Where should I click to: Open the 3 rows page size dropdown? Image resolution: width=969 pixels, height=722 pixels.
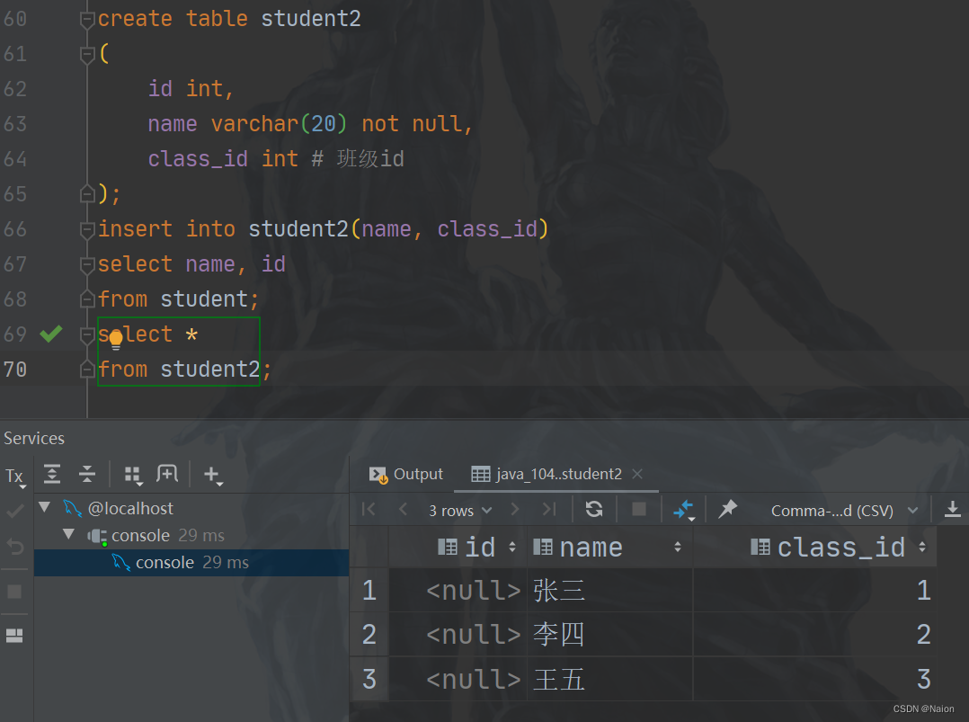(x=460, y=511)
